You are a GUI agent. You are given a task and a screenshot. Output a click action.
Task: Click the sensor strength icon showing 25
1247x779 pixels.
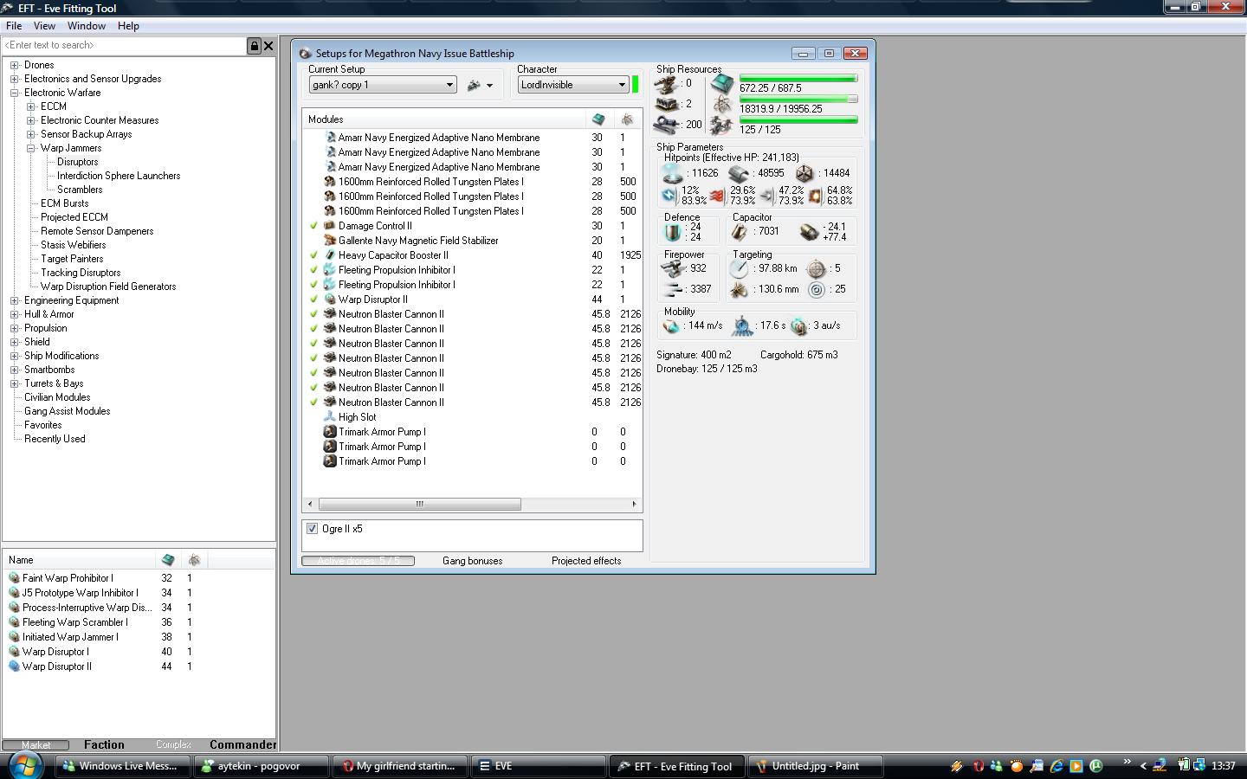pos(816,290)
